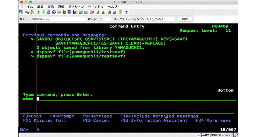Open the ヘルプ menu
Viewport: 256px width, 137px height.
[112, 7]
